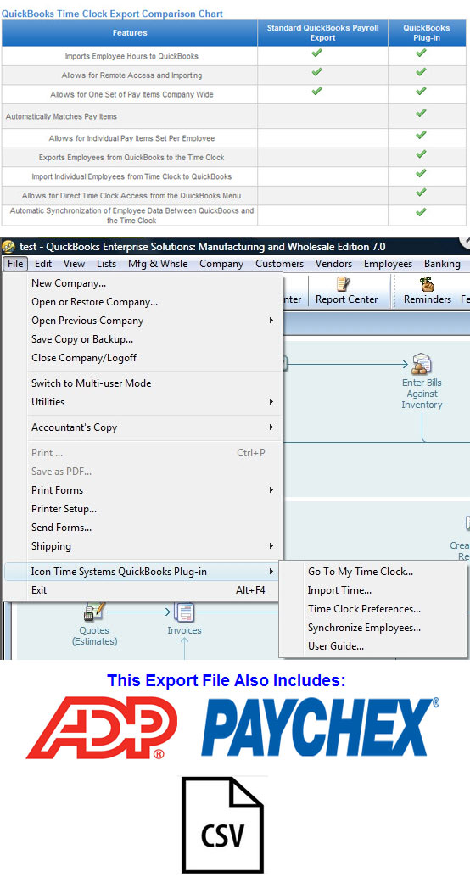The height and width of the screenshot is (894, 470).
Task: Click the QuickBooks Plug-in column header
Action: click(x=427, y=33)
